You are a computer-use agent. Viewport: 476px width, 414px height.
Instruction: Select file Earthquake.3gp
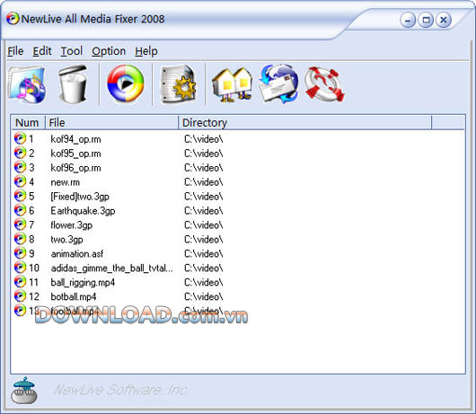click(83, 211)
